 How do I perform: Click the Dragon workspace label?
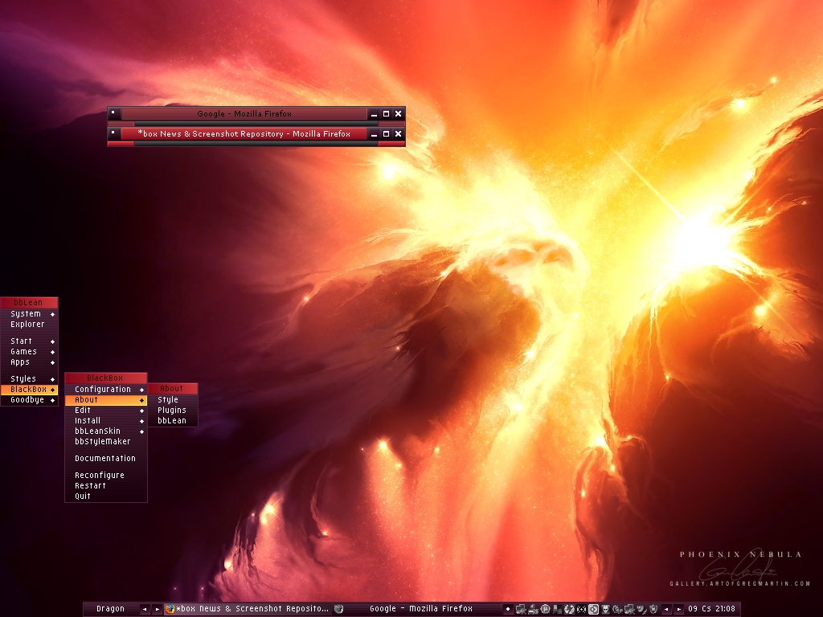click(111, 609)
